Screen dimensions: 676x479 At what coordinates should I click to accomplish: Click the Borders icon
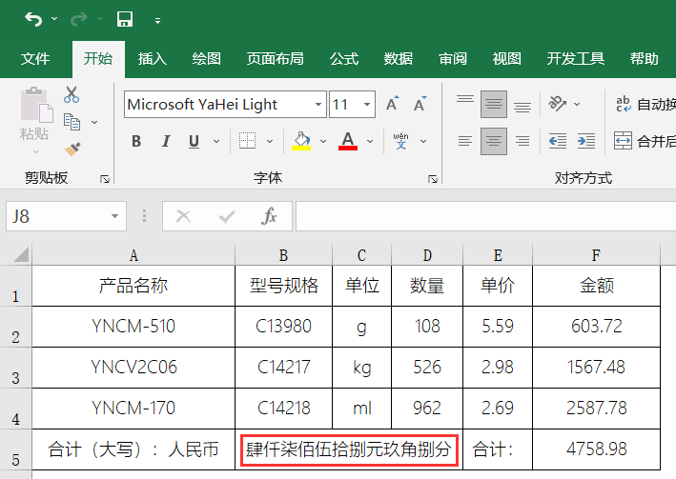[x=246, y=141]
